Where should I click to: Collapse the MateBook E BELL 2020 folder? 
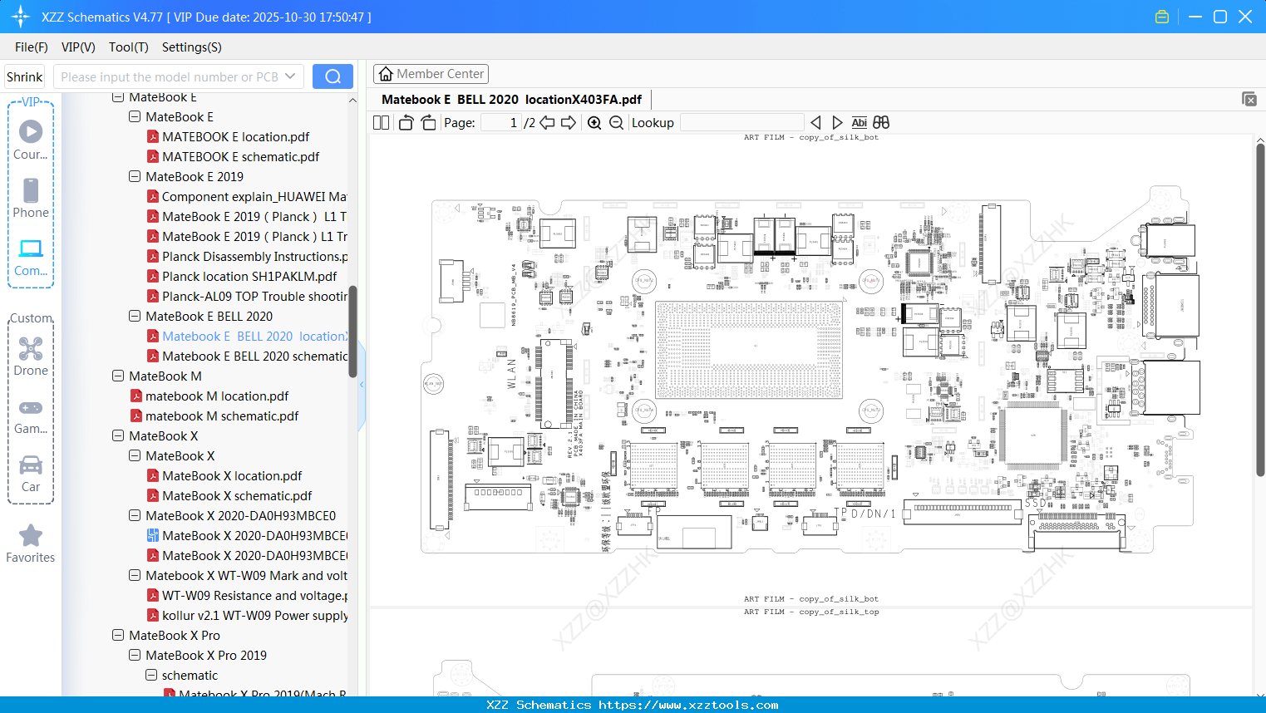point(135,317)
